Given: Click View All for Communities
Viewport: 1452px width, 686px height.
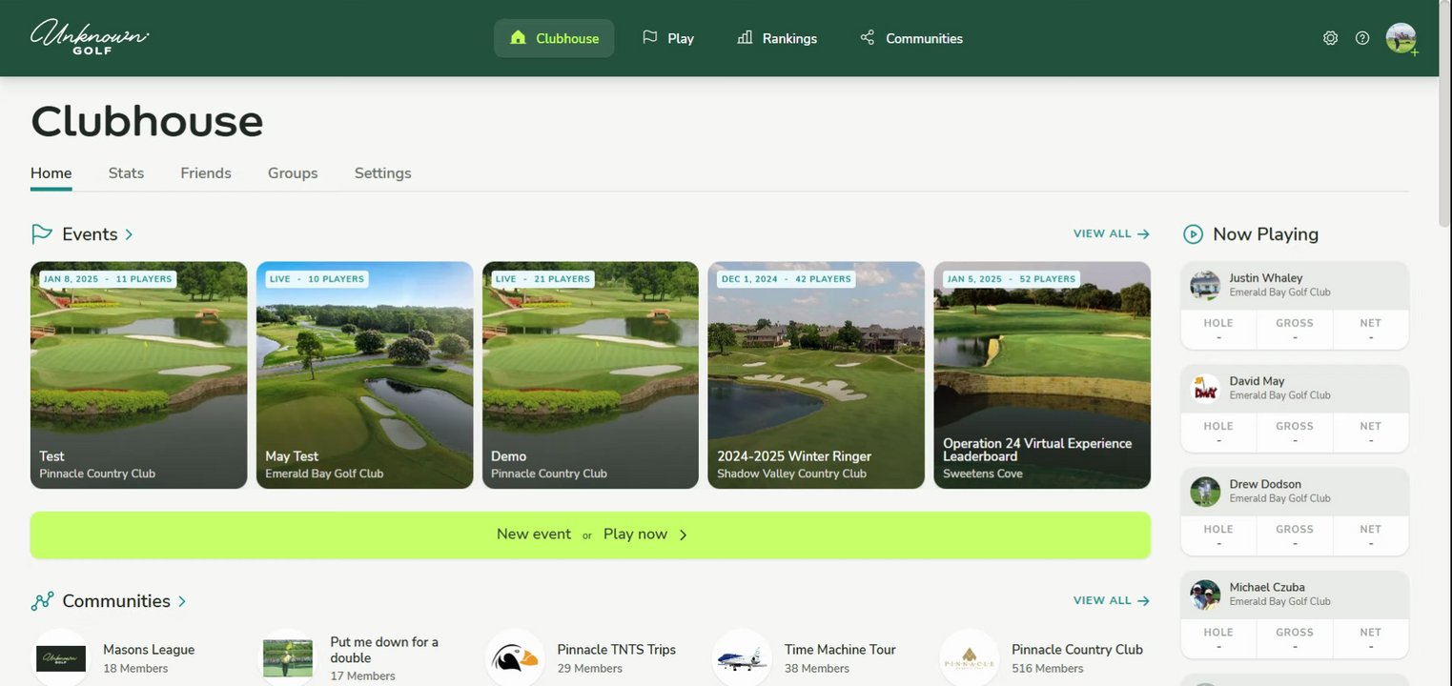Looking at the screenshot, I should click(x=1112, y=600).
